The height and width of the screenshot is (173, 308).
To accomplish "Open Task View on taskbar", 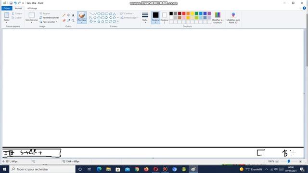I will pos(89,169).
